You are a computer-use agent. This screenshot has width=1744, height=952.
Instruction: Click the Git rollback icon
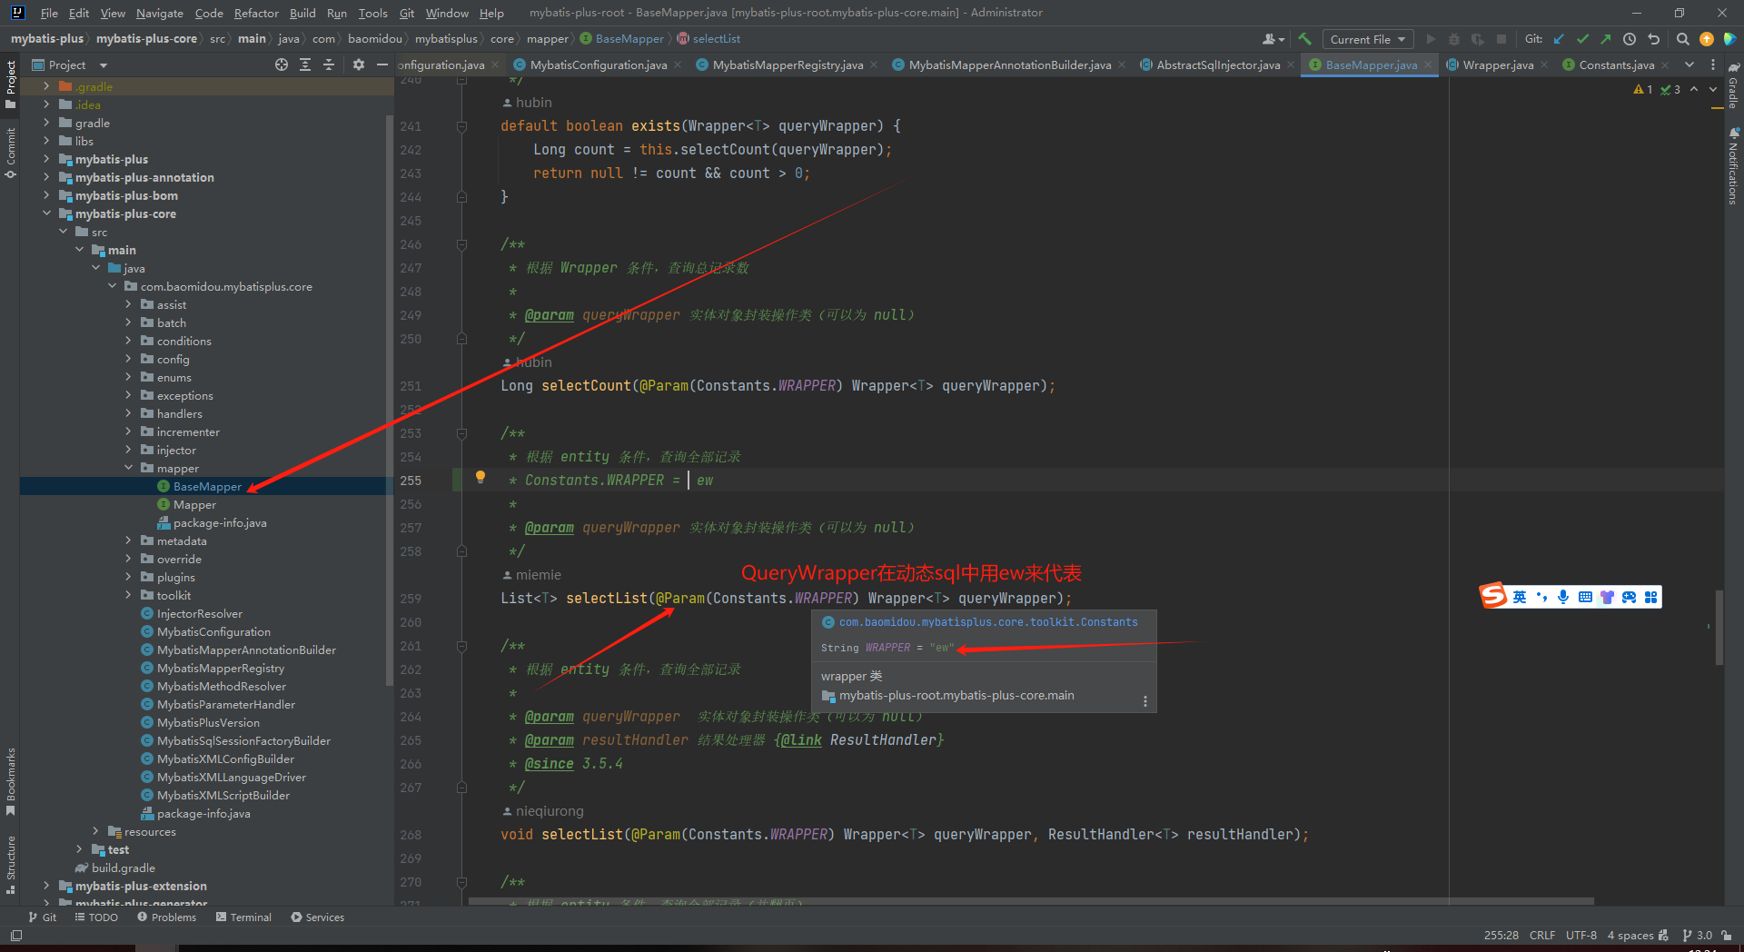(x=1654, y=39)
